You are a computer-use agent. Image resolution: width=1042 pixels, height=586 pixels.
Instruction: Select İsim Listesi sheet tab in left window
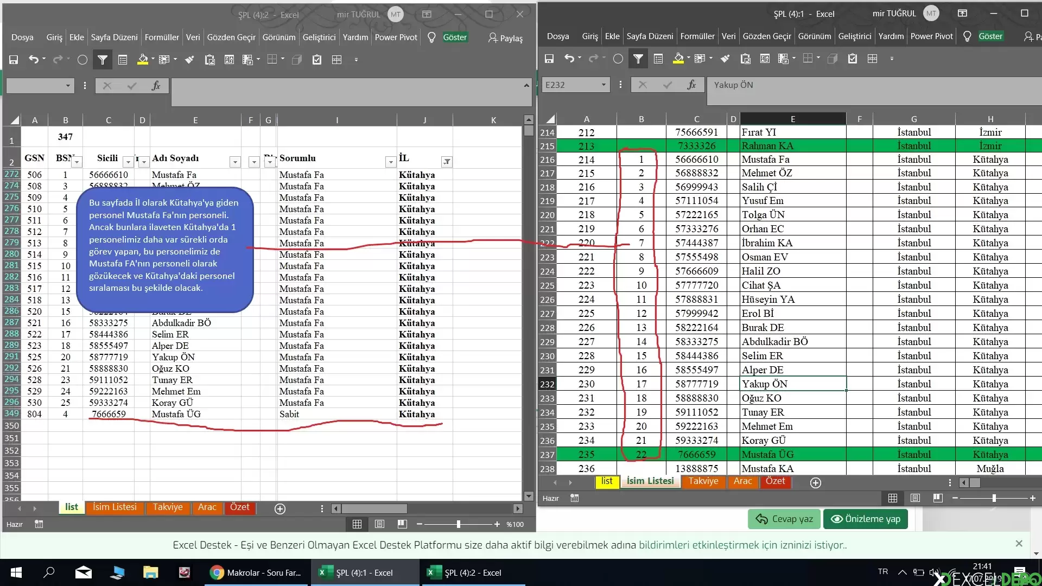(x=115, y=507)
